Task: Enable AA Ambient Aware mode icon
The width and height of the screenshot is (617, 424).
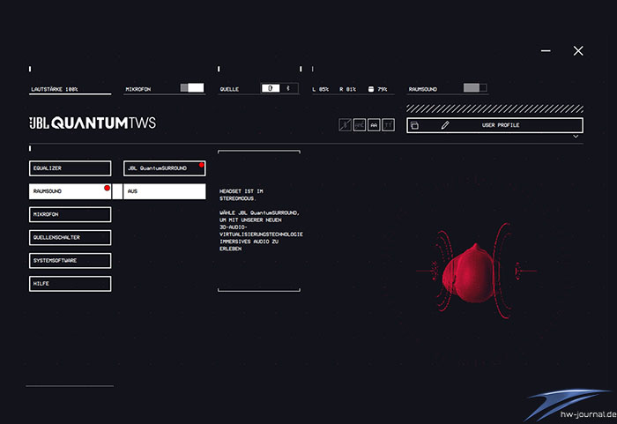Action: pyautogui.click(x=374, y=125)
